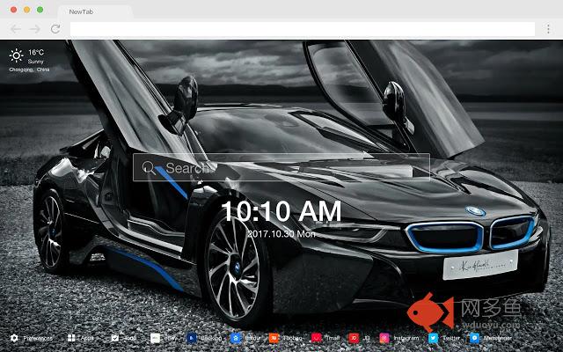The image size is (563, 352).
Task: Focus the Search input box
Action: (281, 167)
